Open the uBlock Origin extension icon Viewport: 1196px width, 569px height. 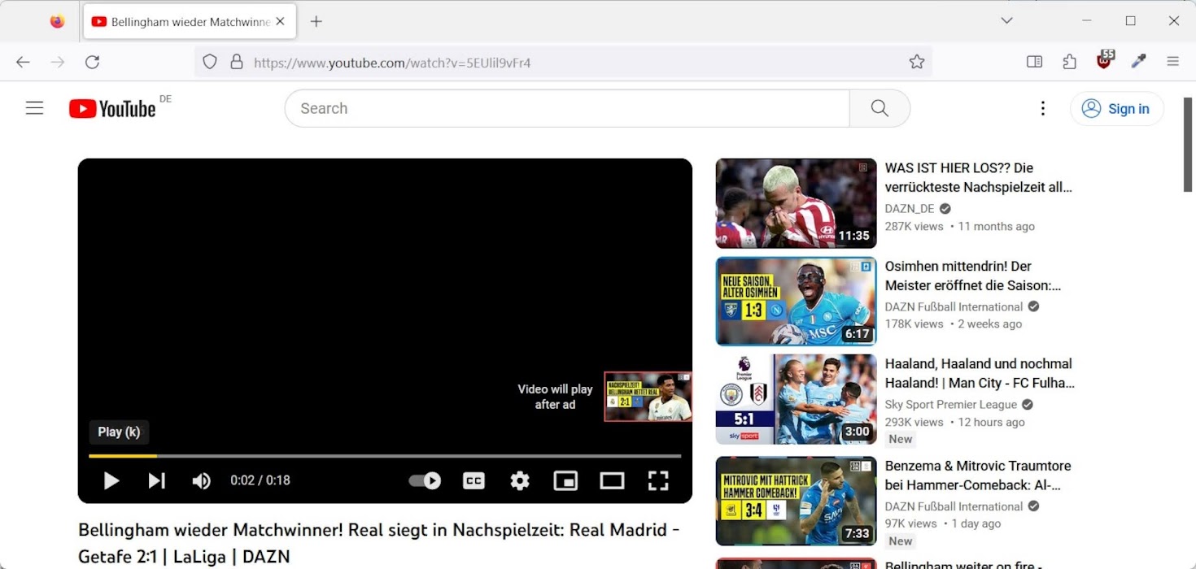1104,60
